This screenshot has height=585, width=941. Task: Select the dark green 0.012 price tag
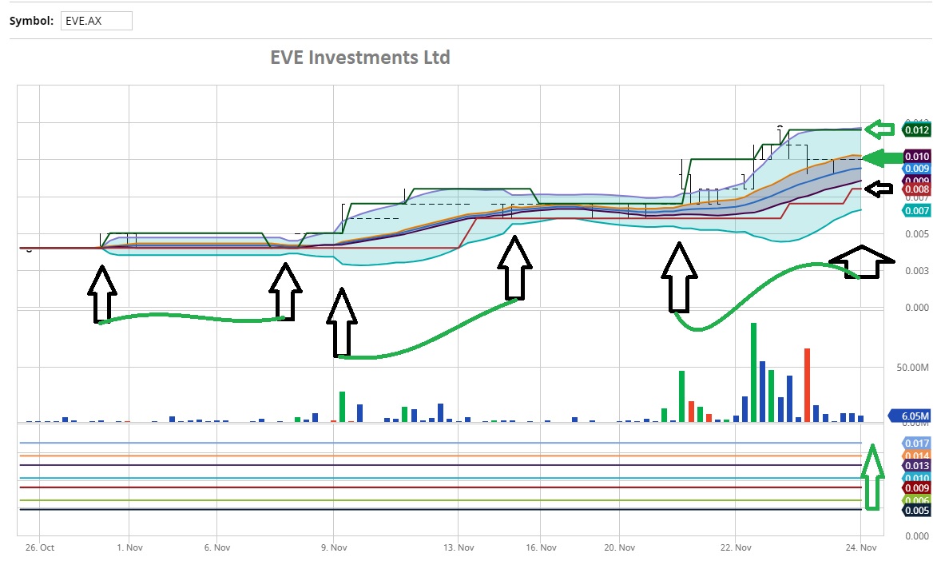coord(916,129)
